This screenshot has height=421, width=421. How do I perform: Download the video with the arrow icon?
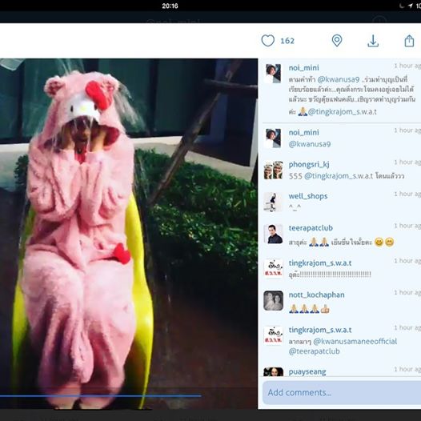(x=373, y=41)
